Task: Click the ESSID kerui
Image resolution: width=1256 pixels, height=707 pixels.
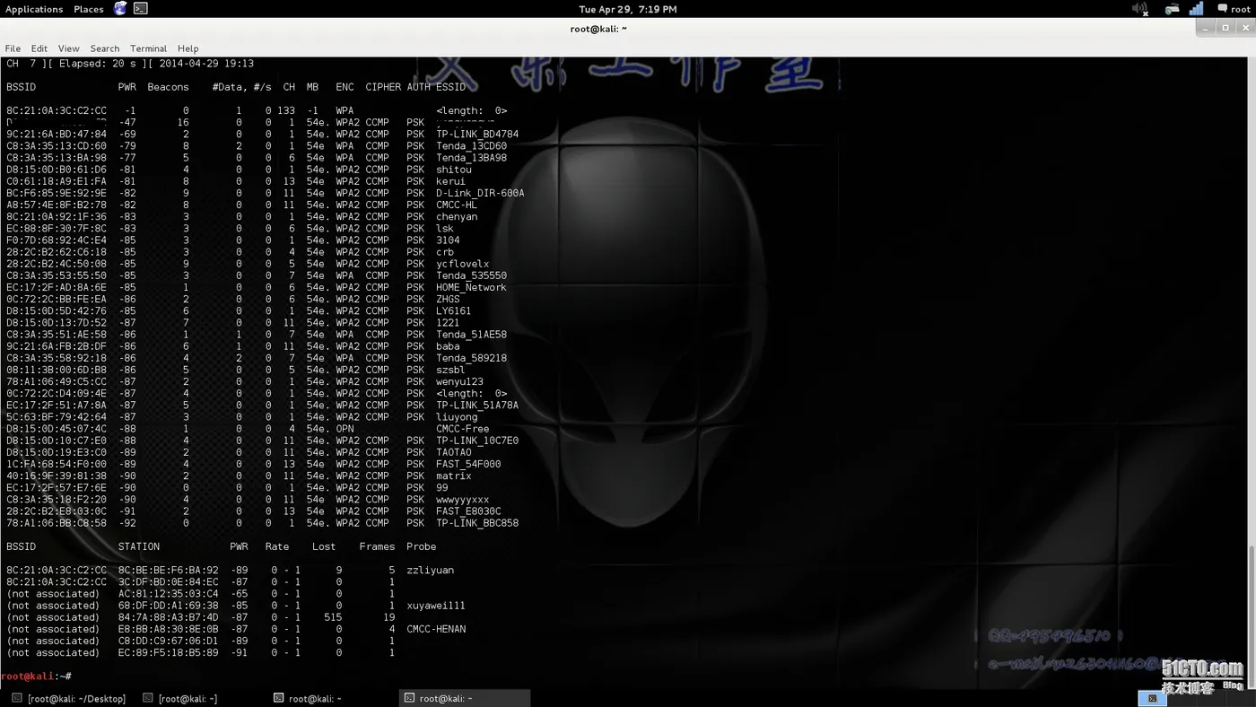Action: click(x=451, y=181)
